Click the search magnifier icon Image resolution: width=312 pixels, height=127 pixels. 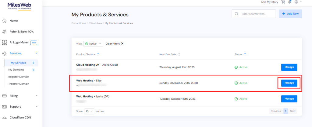coord(236,14)
